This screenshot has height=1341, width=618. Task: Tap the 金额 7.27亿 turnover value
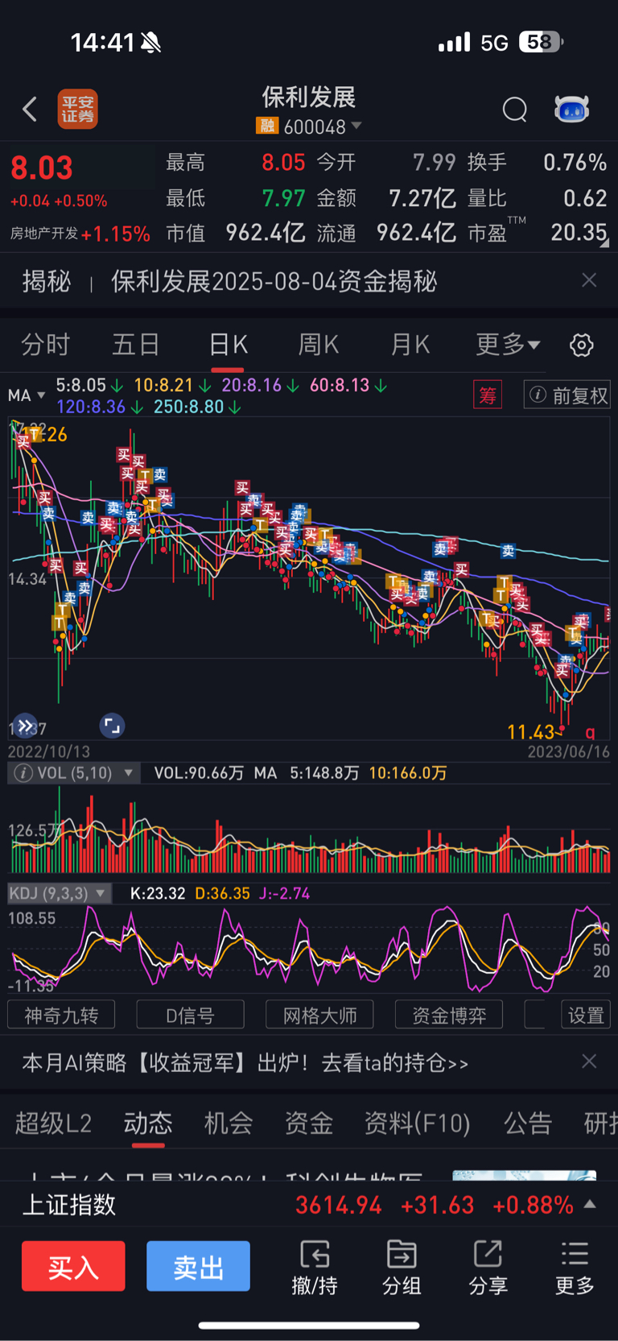pyautogui.click(x=422, y=198)
